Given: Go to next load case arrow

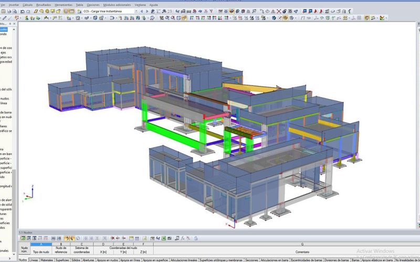Looking at the screenshot, I should tap(147, 11).
